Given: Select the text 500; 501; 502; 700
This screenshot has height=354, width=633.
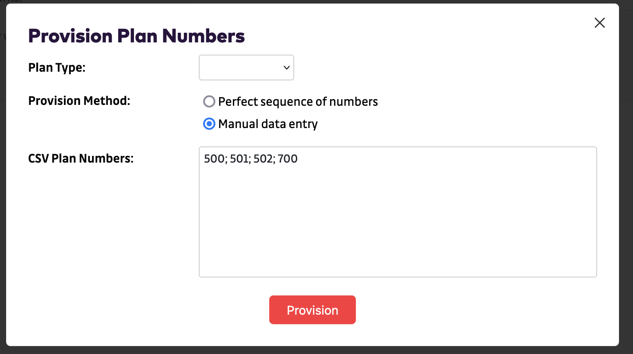Looking at the screenshot, I should point(250,159).
